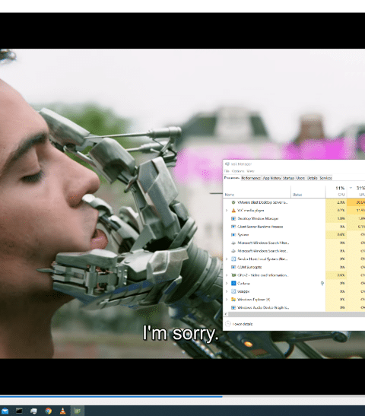365x416 pixels.
Task: Select the Processes tab
Action: 232,178
